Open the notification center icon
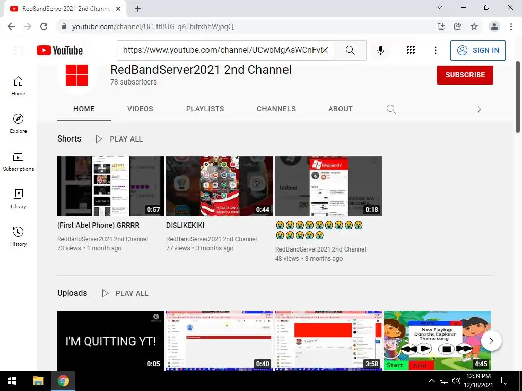The image size is (522, 391). [505, 381]
